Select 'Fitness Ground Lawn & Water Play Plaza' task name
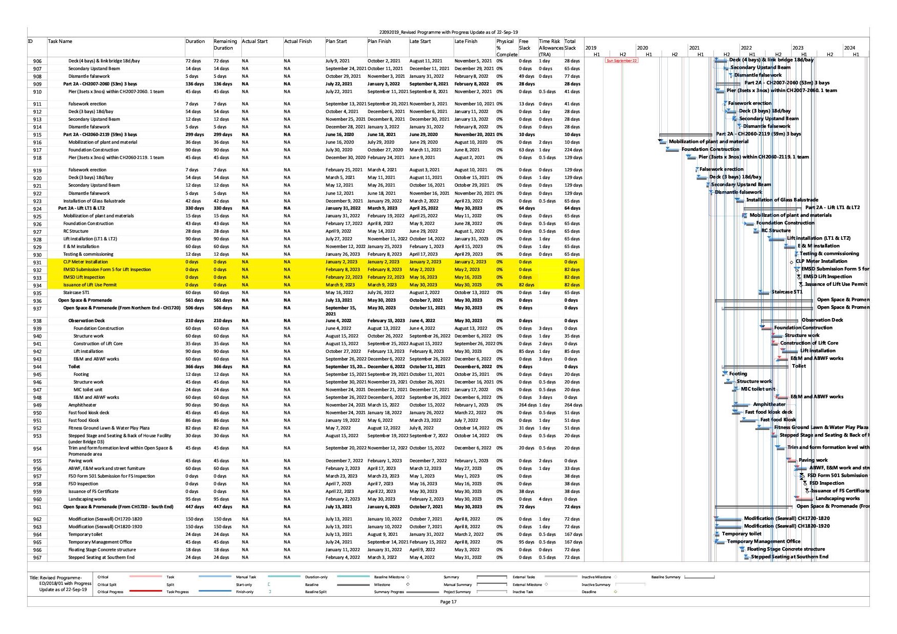The image size is (897, 634). tap(109, 428)
